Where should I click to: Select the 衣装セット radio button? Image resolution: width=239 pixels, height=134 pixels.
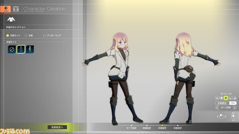(13, 35)
